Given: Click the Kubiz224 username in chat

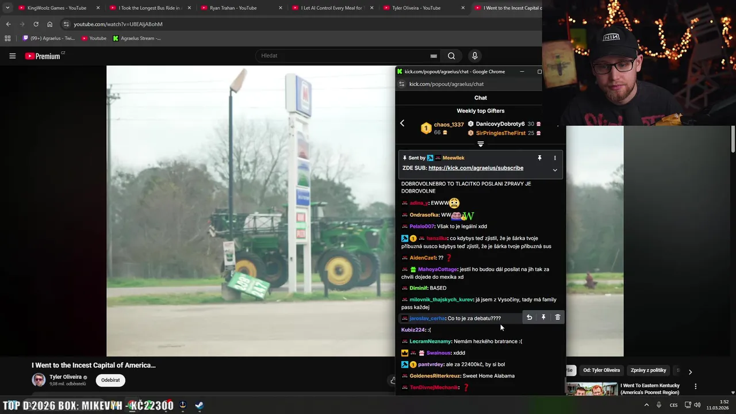Looking at the screenshot, I should 413,330.
